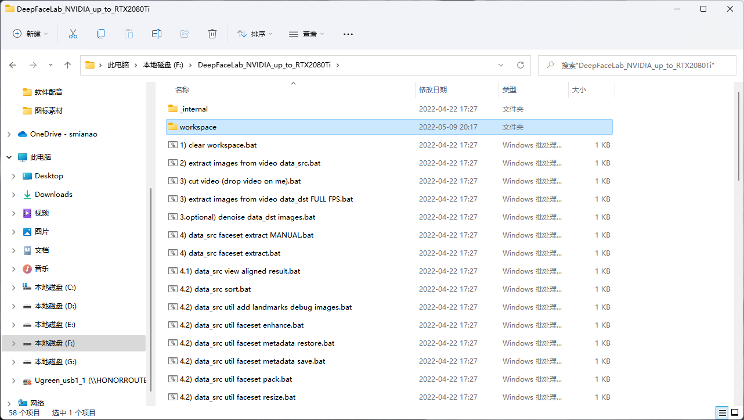Image resolution: width=744 pixels, height=420 pixels.
Task: Click 本地磁盘 (F:) in address breadcrumb
Action: click(163, 65)
